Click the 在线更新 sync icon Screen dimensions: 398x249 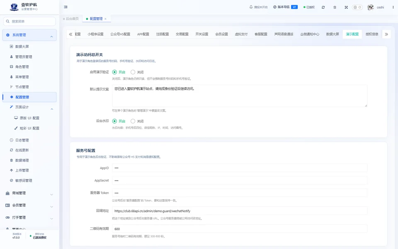pos(11,150)
